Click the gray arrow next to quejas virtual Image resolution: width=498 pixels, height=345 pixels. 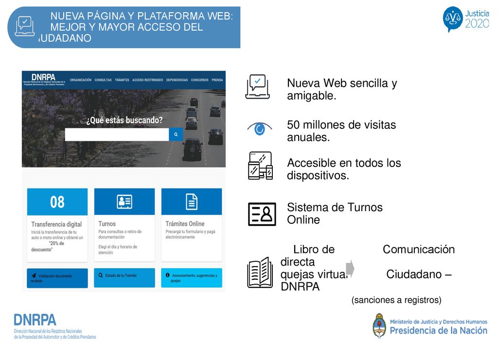pos(350,269)
